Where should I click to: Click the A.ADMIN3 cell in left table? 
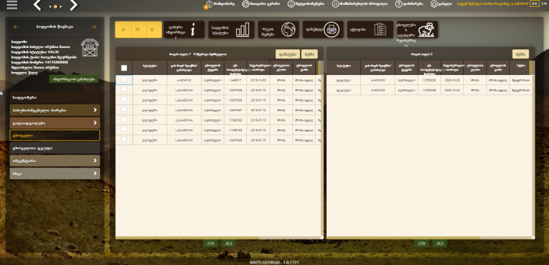[x=185, y=80]
